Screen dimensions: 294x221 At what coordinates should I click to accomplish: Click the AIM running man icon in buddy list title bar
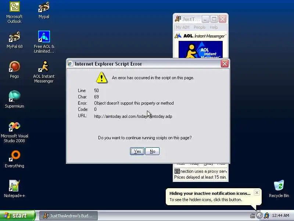pos(178,19)
